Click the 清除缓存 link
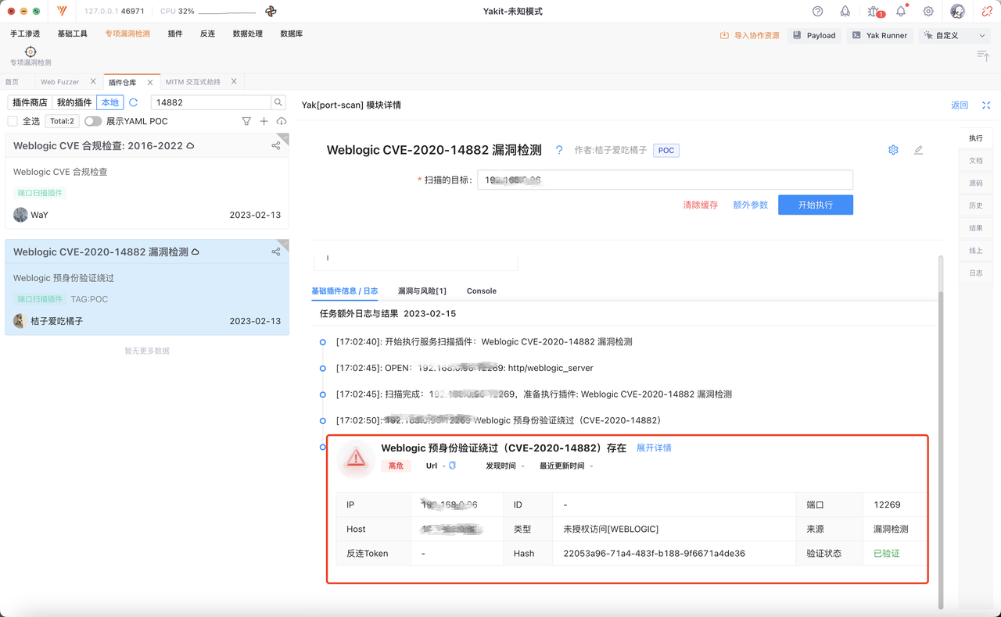 coord(700,205)
